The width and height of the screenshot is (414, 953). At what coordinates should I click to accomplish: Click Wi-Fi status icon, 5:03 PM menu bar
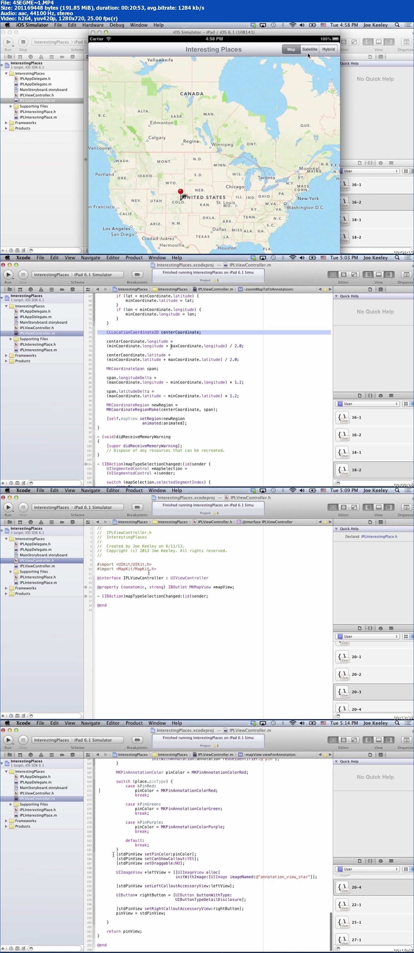293,258
